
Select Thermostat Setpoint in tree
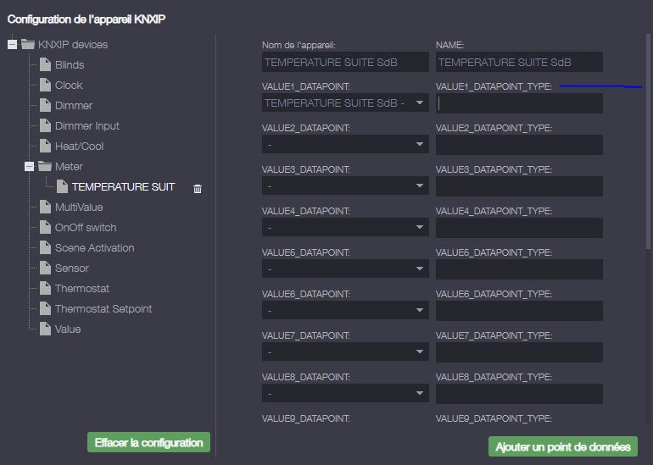coord(103,309)
